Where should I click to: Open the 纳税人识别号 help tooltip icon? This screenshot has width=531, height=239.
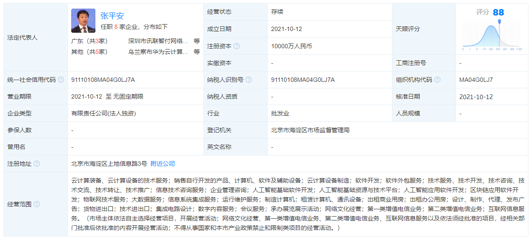249,80
